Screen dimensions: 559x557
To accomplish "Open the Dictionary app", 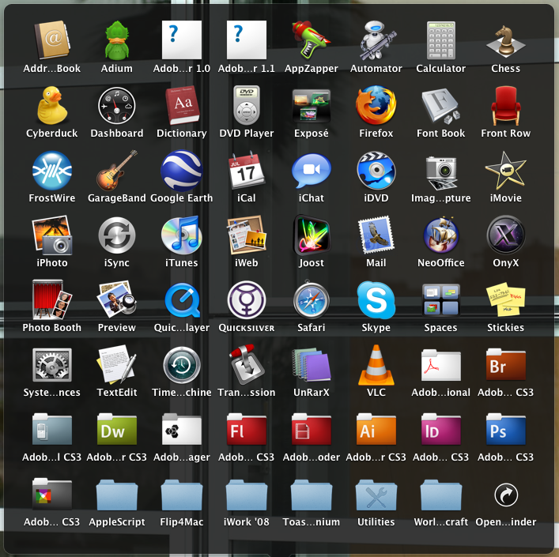I will [x=182, y=105].
